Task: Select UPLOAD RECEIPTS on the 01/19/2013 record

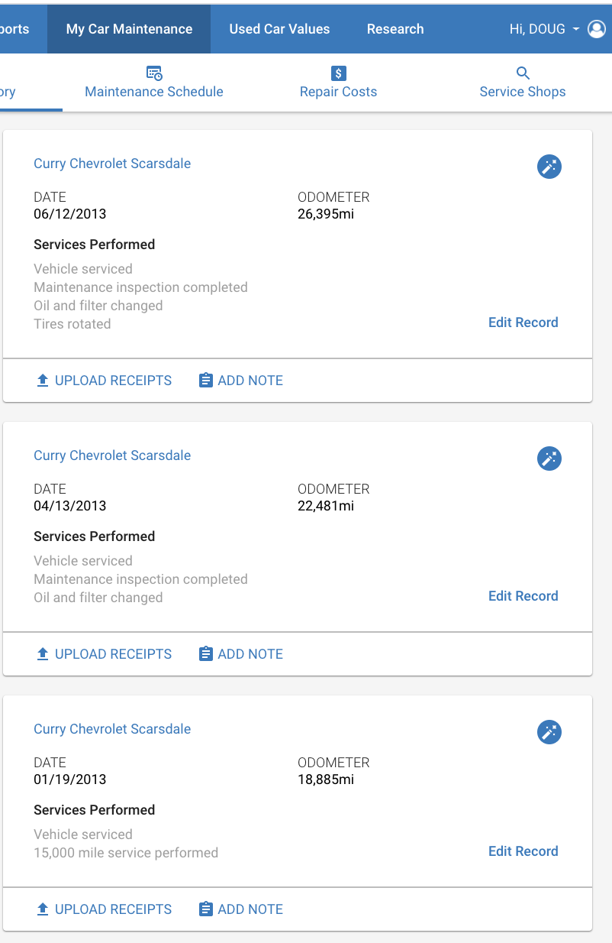Action: pyautogui.click(x=105, y=909)
